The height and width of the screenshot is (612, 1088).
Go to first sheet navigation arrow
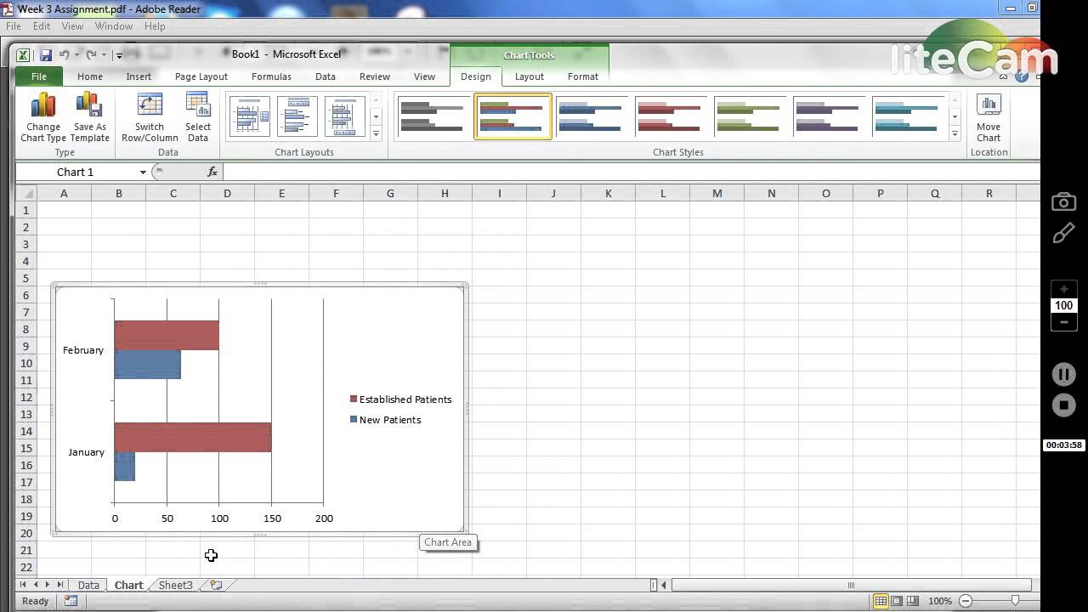(23, 585)
